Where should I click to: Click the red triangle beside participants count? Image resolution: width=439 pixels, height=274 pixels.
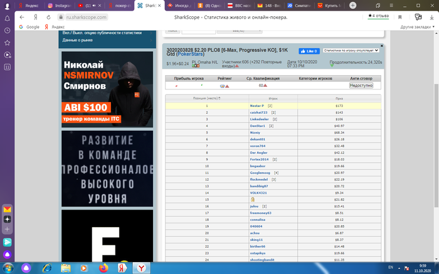click(x=237, y=66)
